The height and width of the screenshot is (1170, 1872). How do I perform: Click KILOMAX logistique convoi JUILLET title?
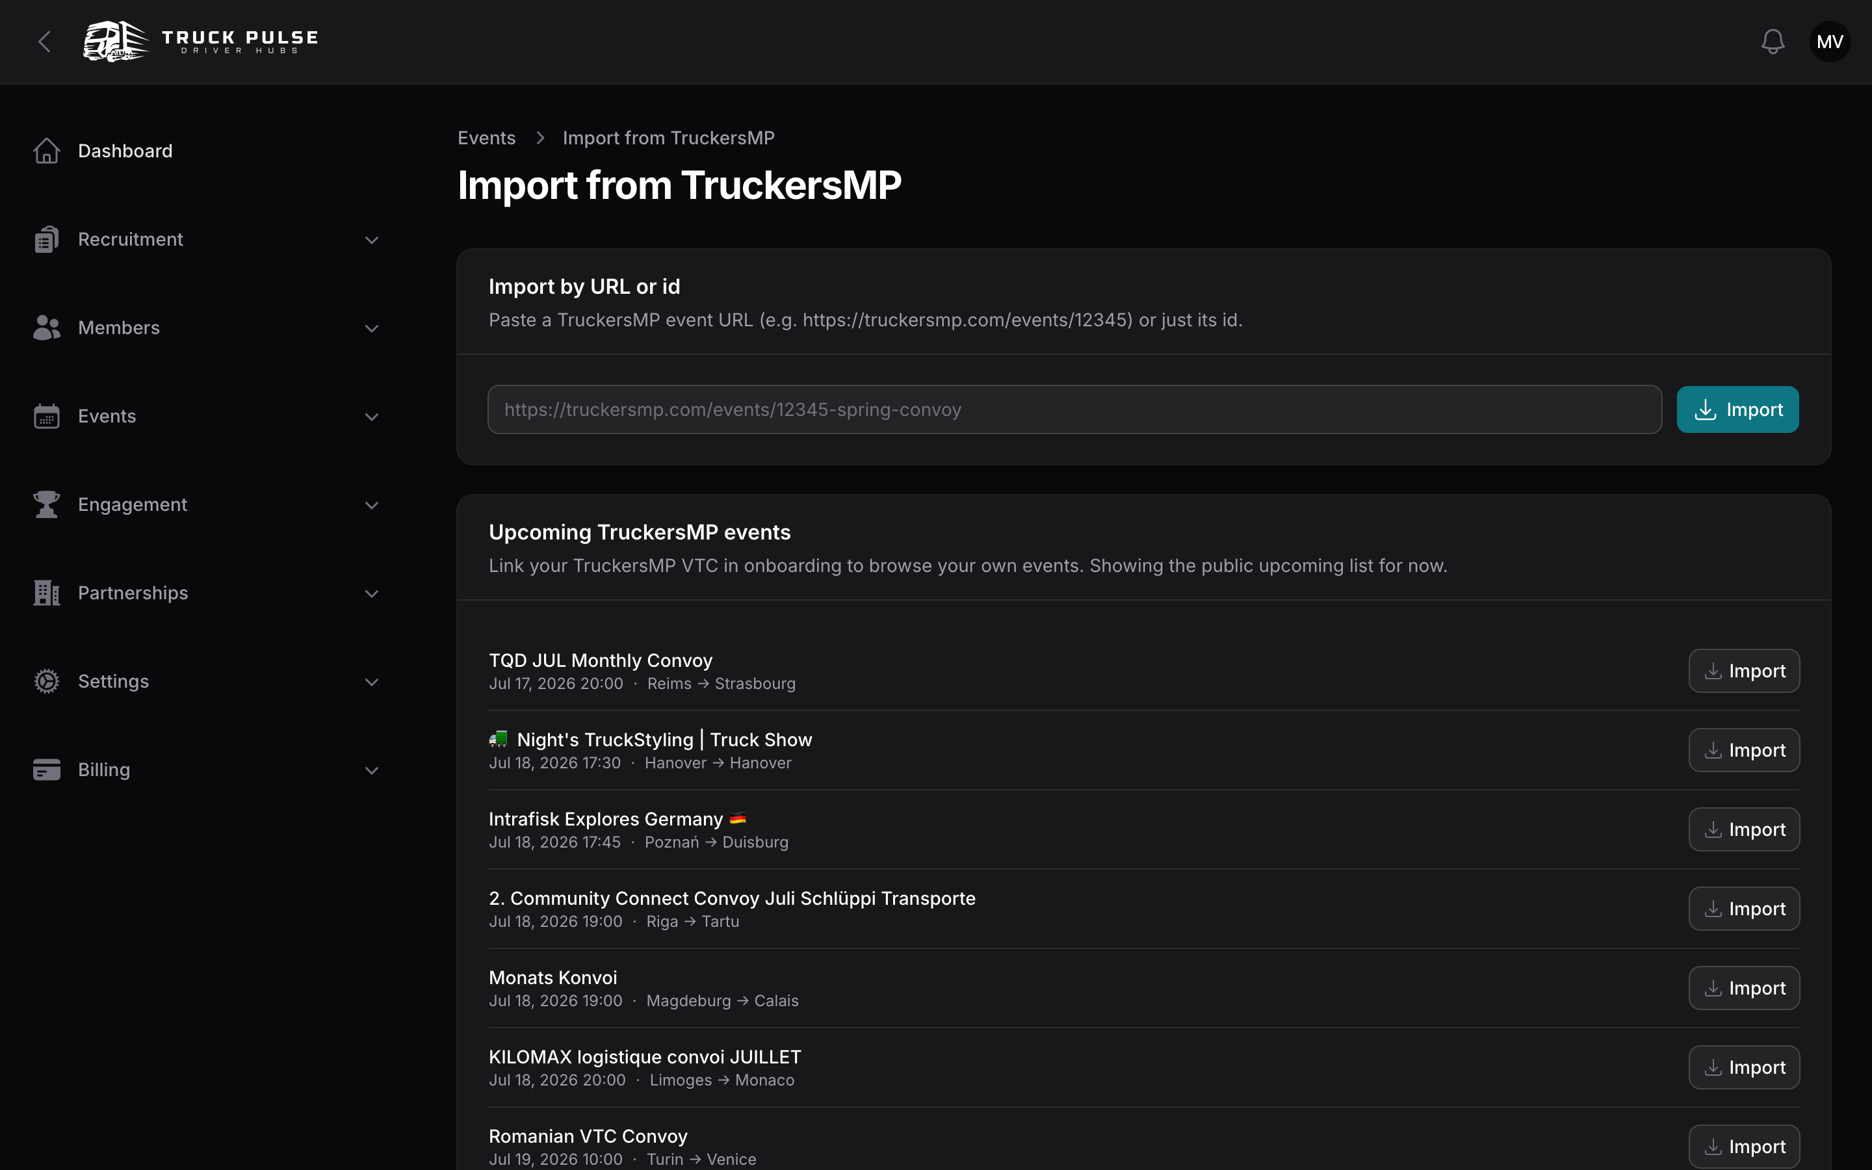(645, 1057)
